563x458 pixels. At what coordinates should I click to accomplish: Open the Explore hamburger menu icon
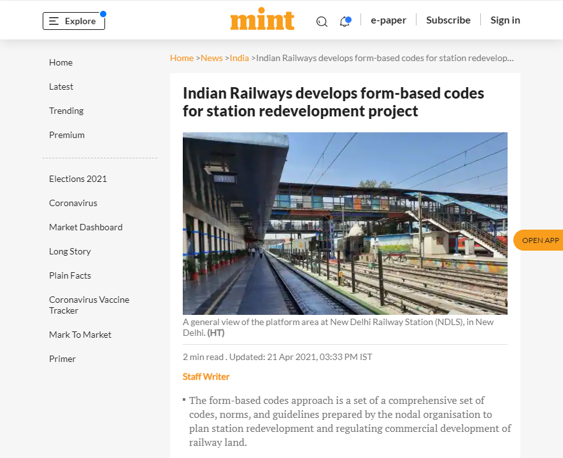[53, 20]
